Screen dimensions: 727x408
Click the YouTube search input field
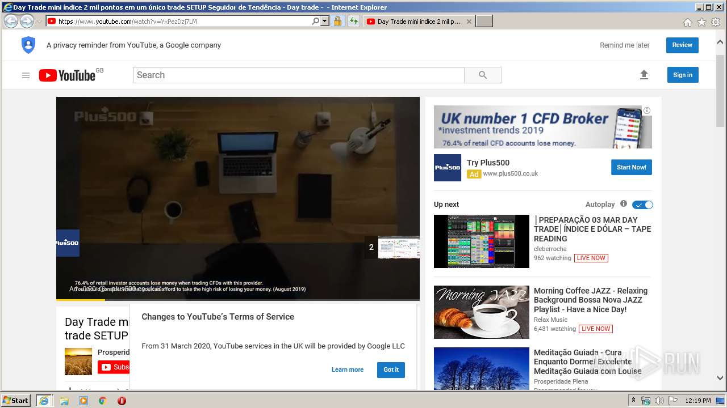(x=299, y=75)
